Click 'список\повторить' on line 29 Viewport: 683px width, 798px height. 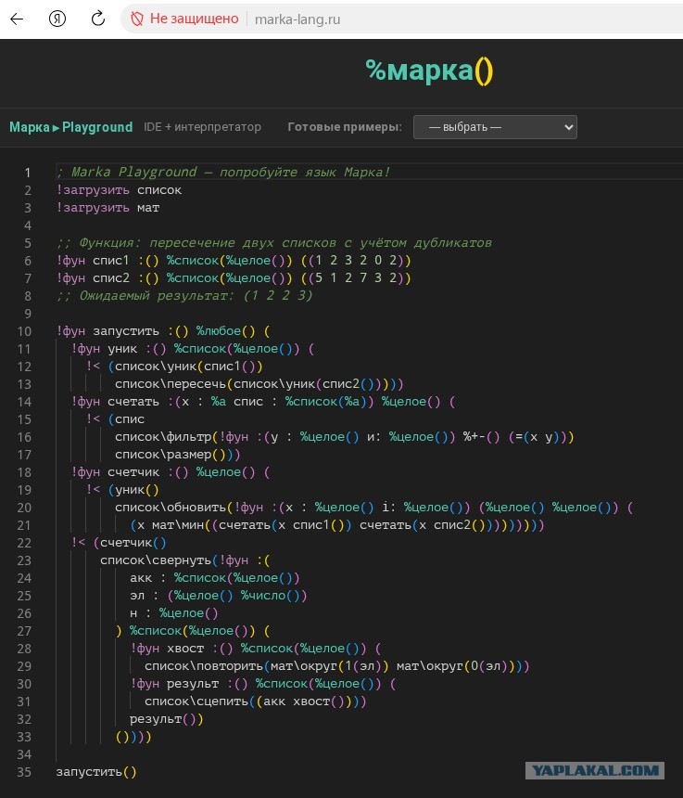click(204, 666)
